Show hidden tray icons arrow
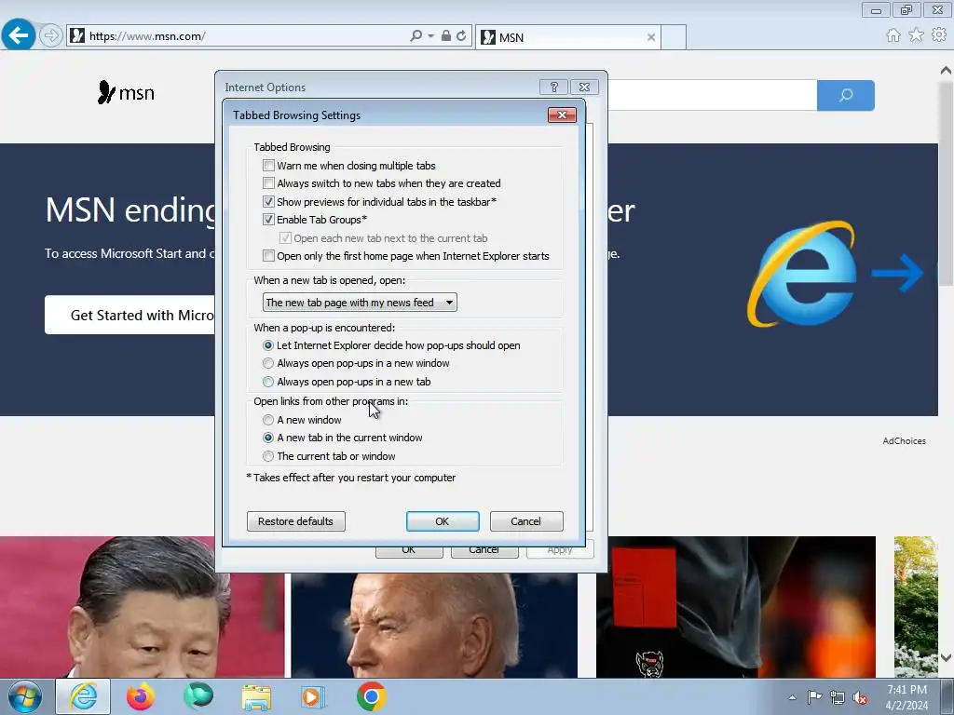This screenshot has height=715, width=954. [x=792, y=697]
